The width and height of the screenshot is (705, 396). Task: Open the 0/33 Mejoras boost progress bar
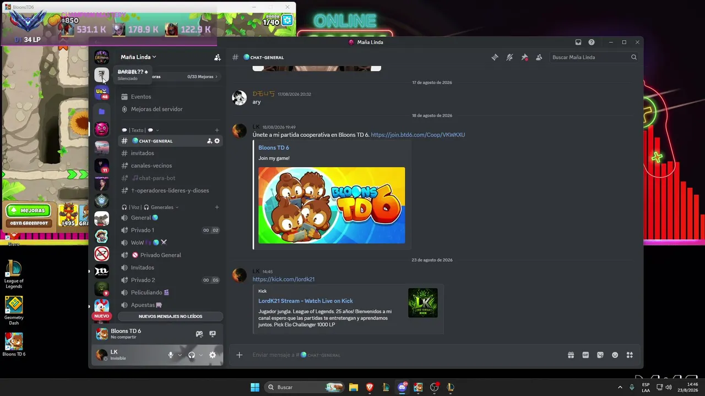point(171,76)
